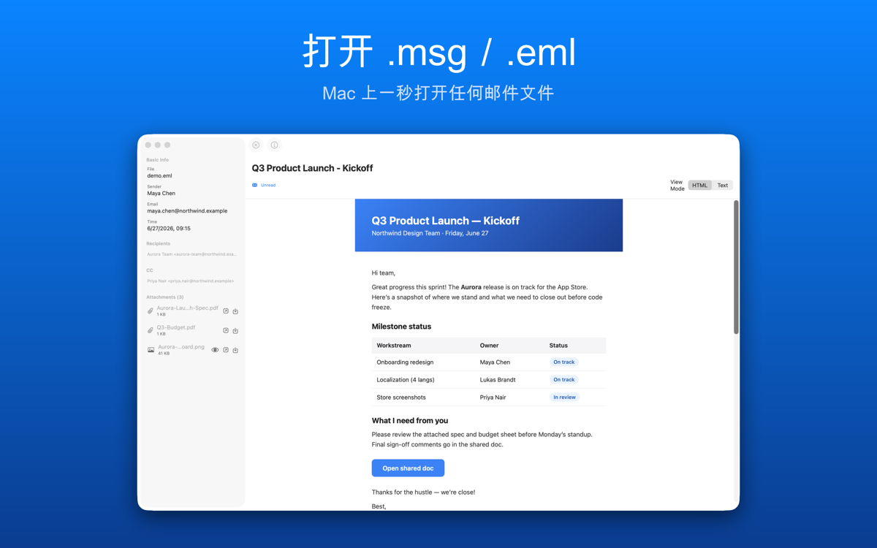This screenshot has width=877, height=548.
Task: Open Aurora-Lau...h-Spec.pdf in an external app
Action: (x=226, y=311)
